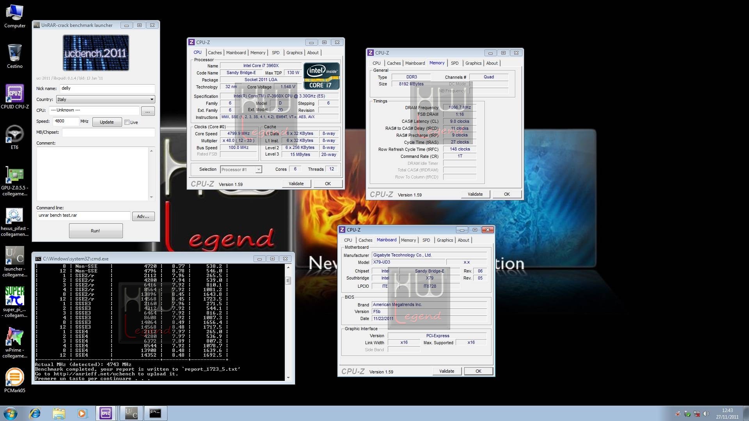Image resolution: width=749 pixels, height=421 pixels.
Task: Click the Adv... button
Action: coord(143,216)
